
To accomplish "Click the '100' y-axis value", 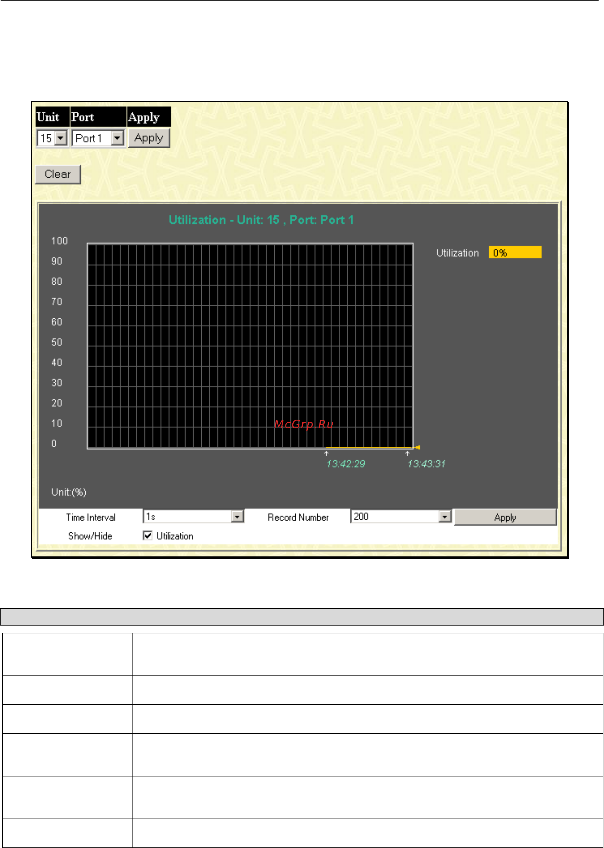I will [59, 241].
